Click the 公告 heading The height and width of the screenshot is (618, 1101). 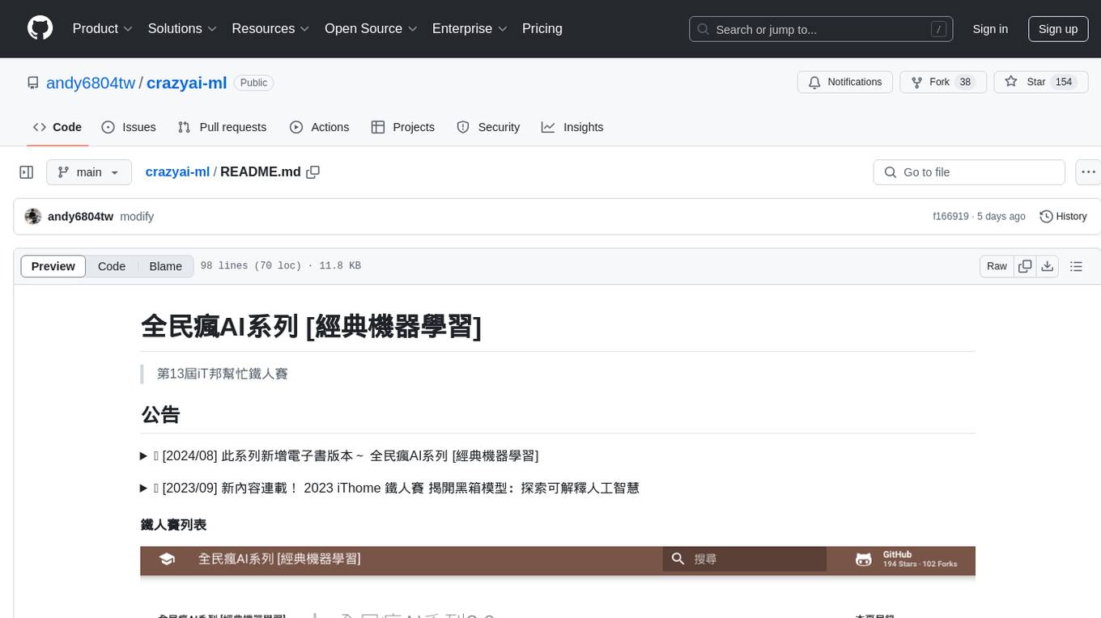pos(160,415)
